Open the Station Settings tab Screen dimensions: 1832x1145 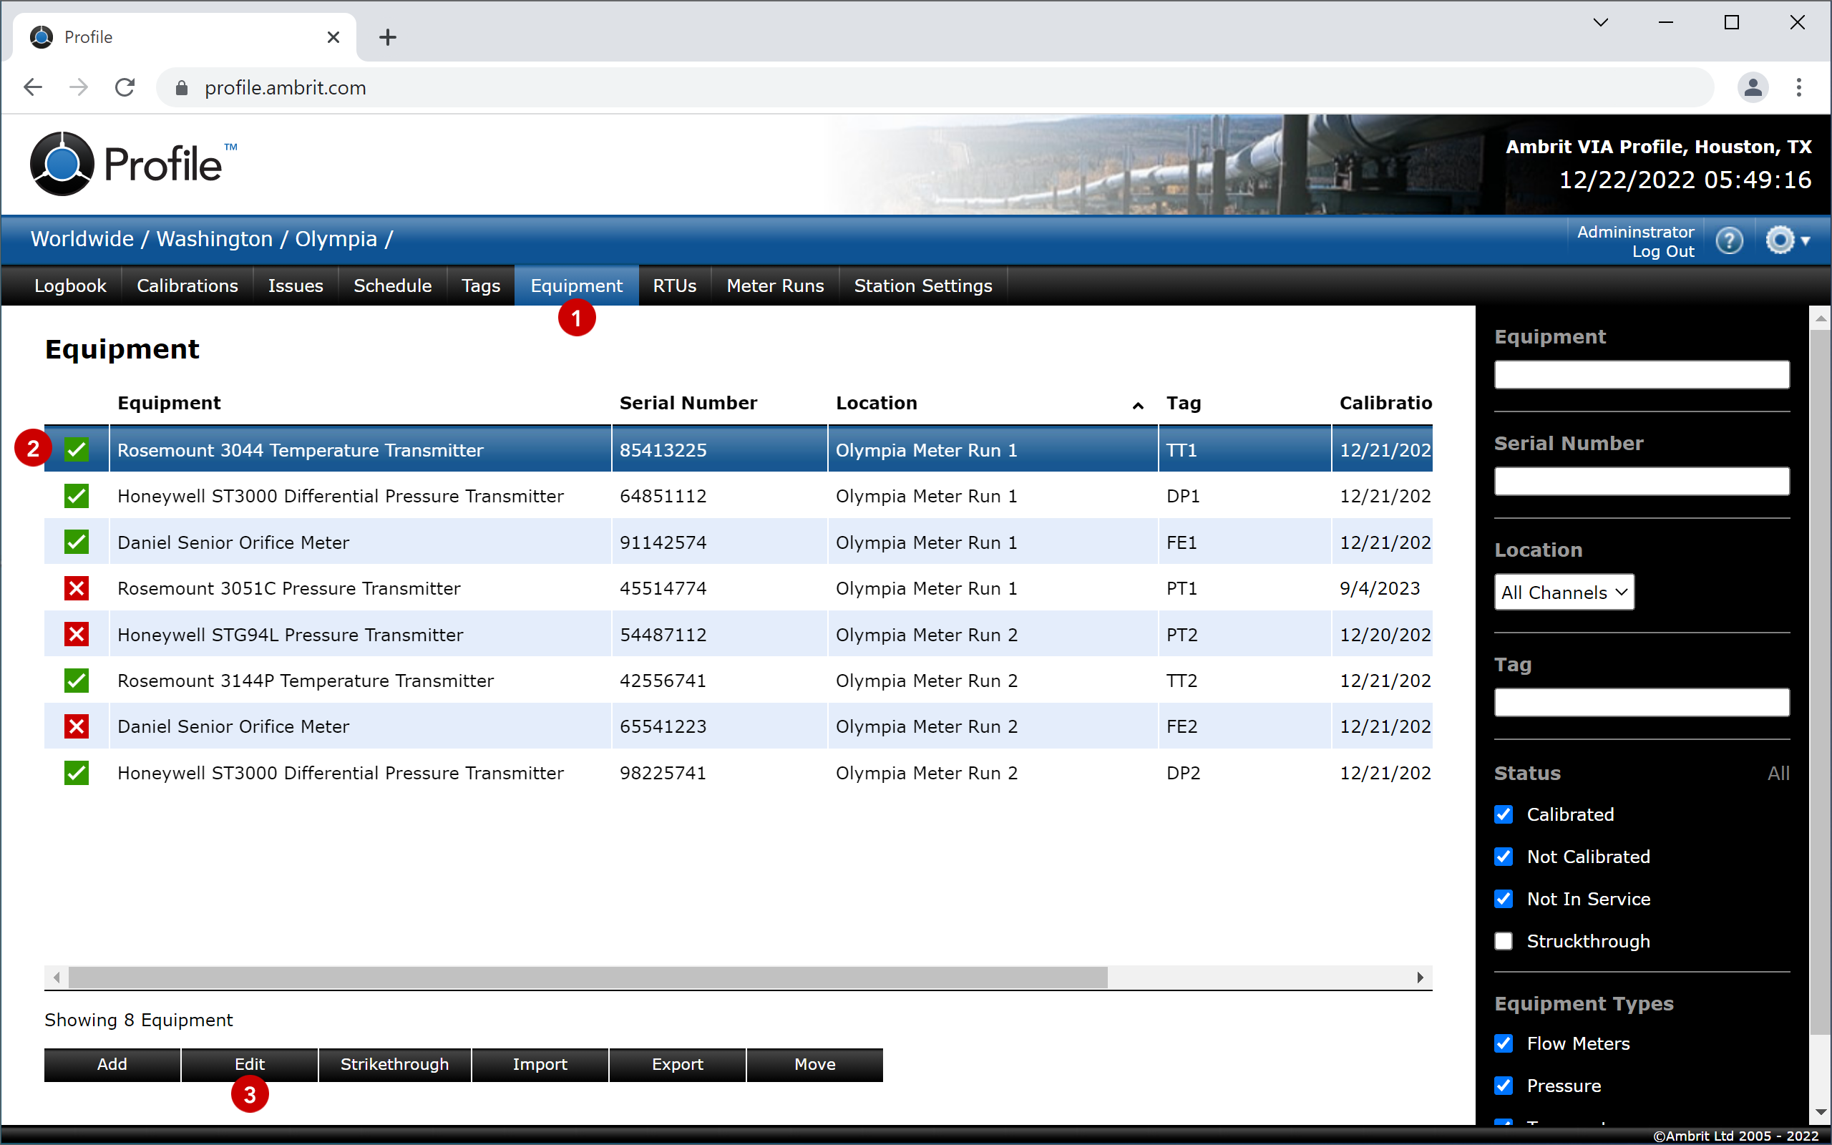point(923,286)
